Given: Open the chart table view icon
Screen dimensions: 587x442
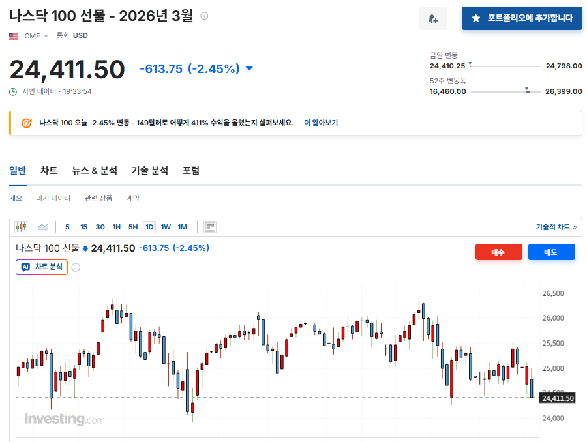Looking at the screenshot, I should 210,227.
